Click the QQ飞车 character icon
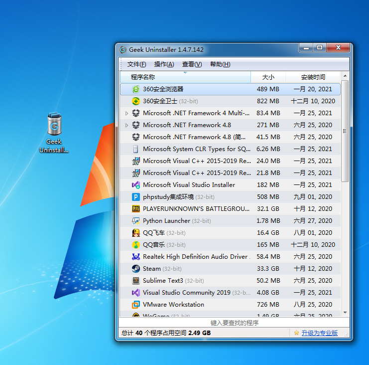Screen dimensions: 369x365 point(136,233)
